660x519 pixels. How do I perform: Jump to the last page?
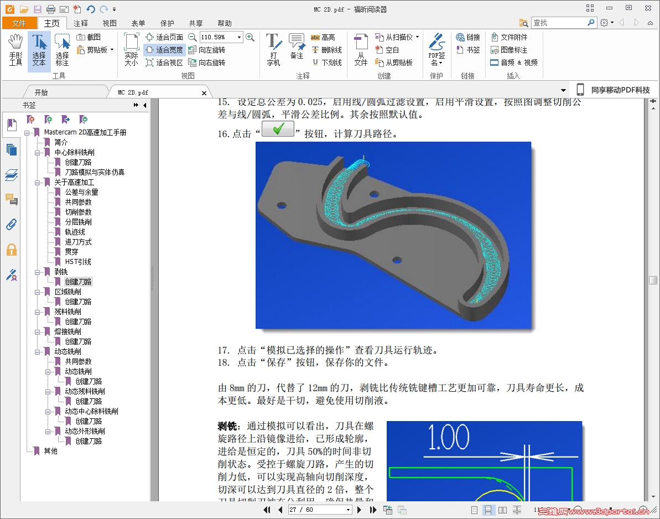(x=373, y=510)
